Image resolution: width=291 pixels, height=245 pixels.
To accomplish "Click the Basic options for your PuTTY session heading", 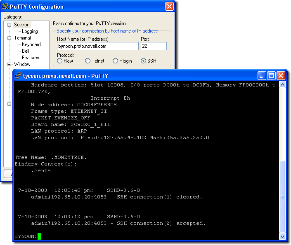I will [89, 23].
